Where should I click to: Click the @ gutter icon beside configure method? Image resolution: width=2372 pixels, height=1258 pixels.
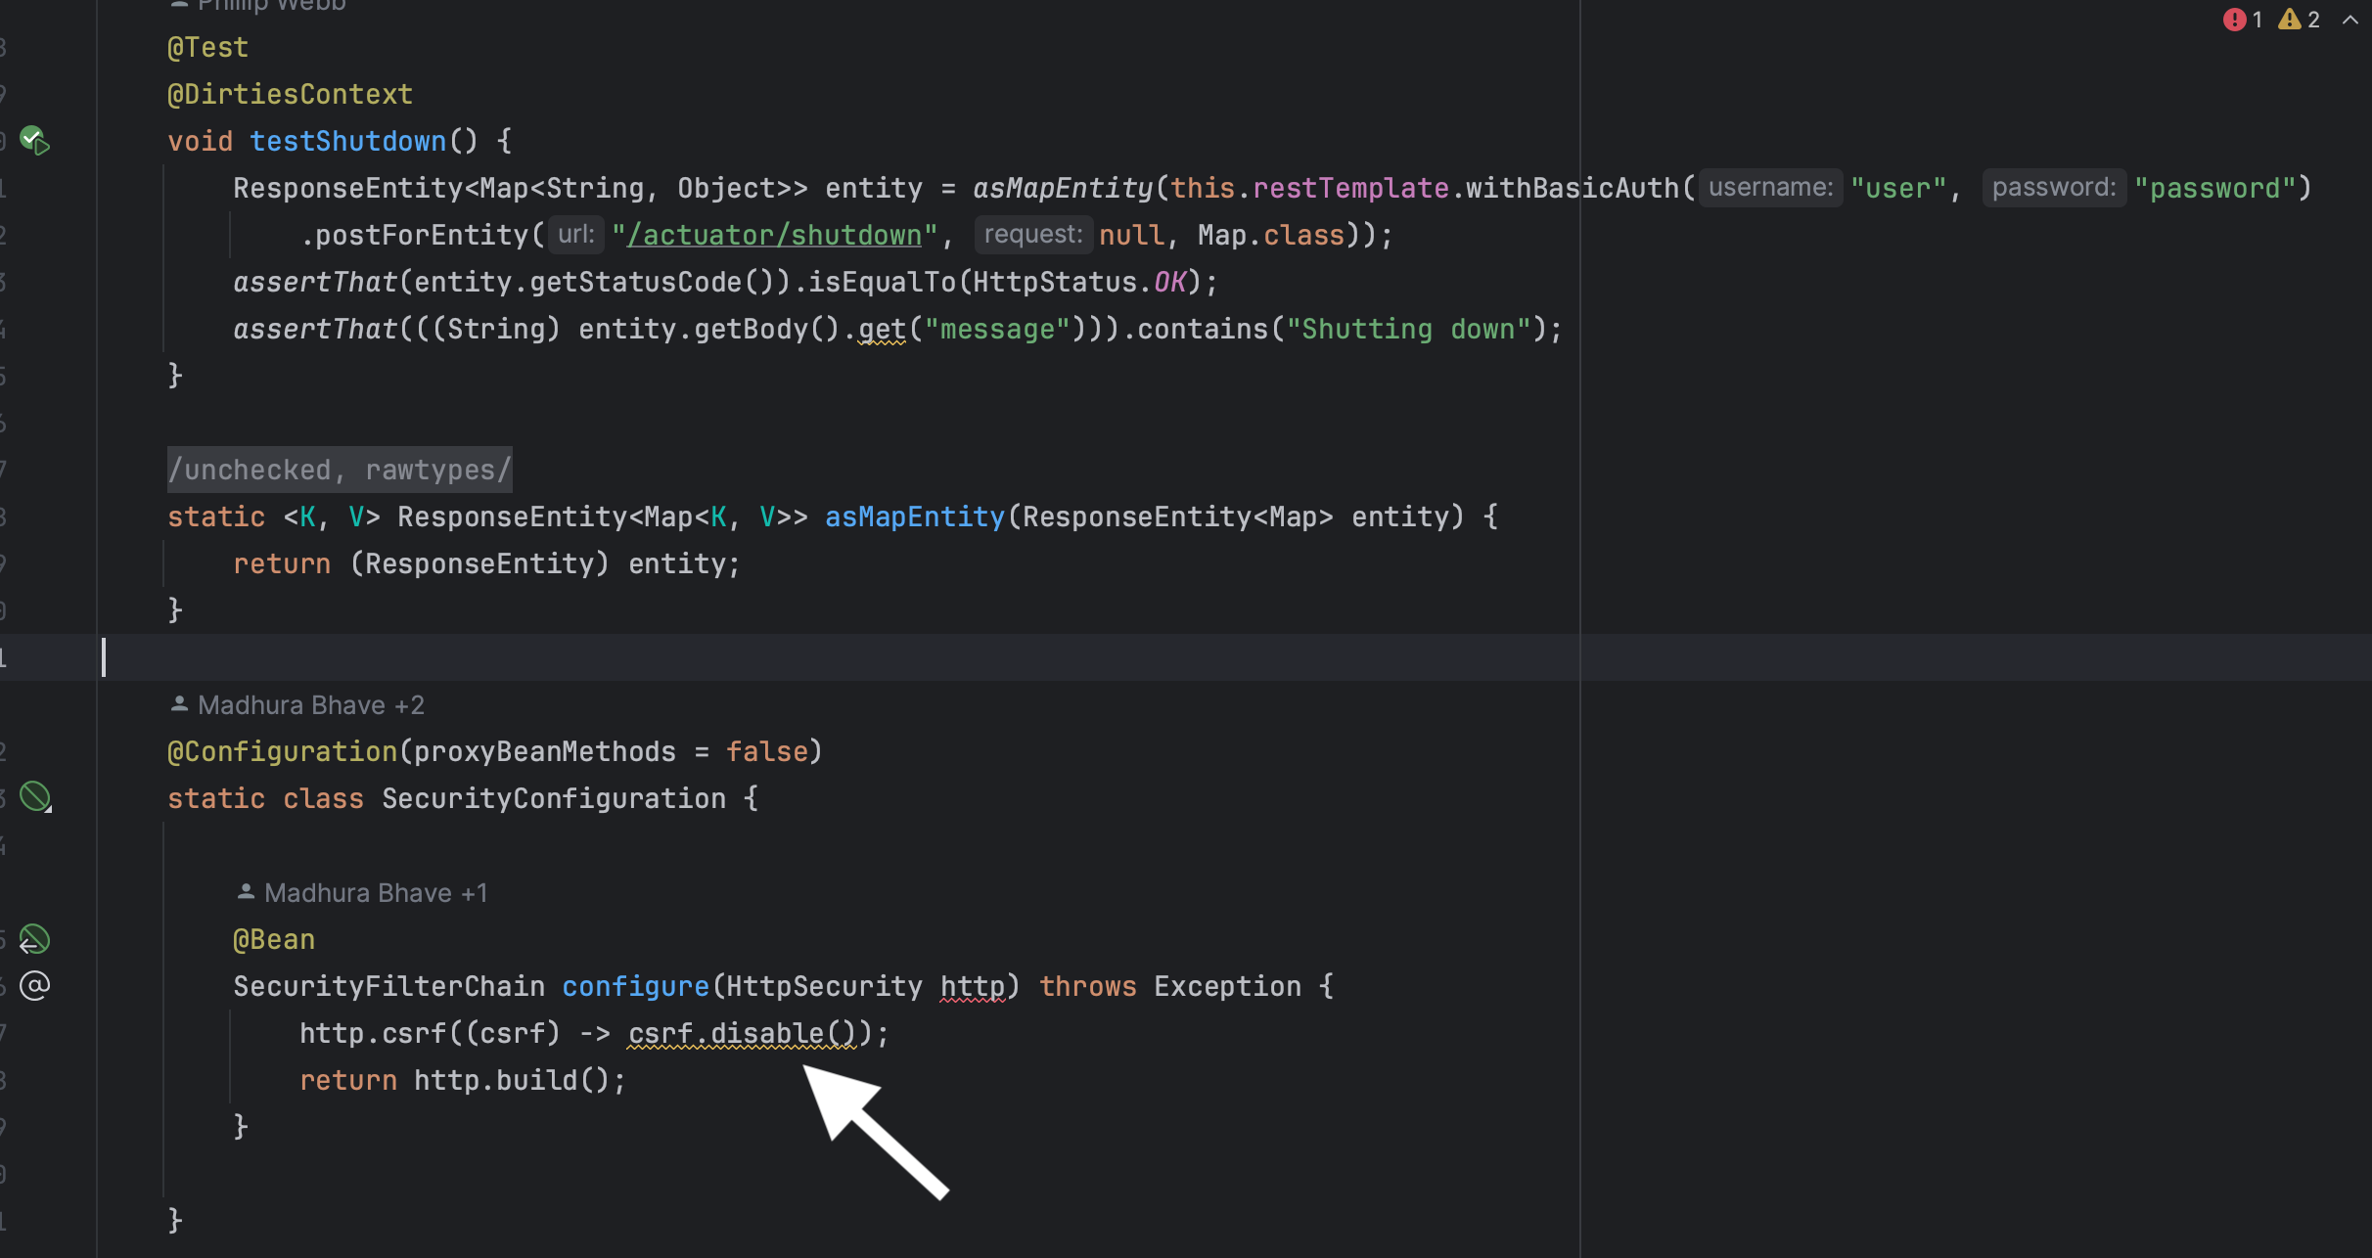(34, 985)
